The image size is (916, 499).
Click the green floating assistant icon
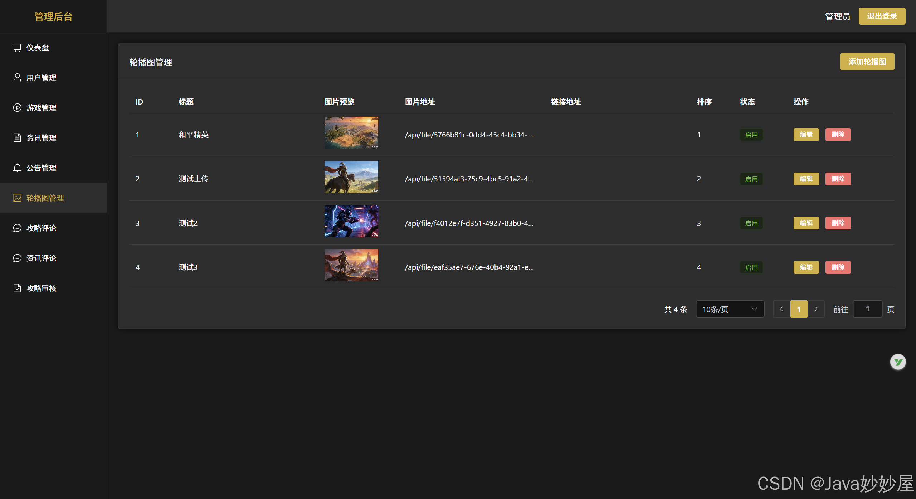click(898, 362)
